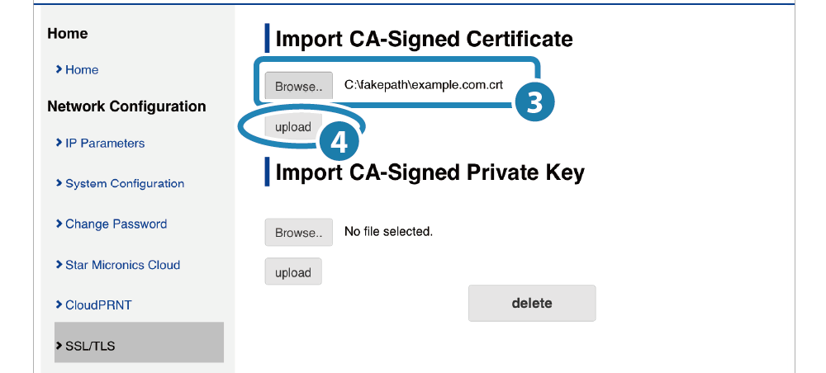Click the chevron beside CloudPRNT
The image size is (826, 373).
tap(59, 305)
